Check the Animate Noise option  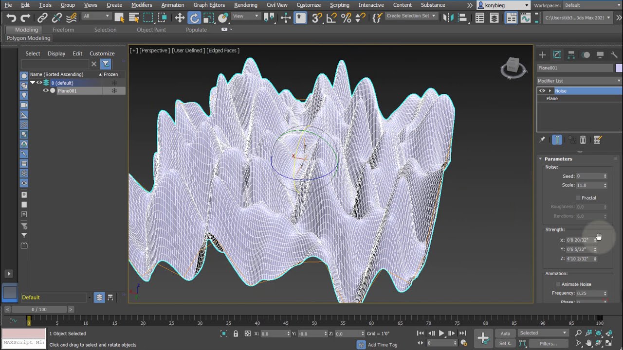(558, 284)
